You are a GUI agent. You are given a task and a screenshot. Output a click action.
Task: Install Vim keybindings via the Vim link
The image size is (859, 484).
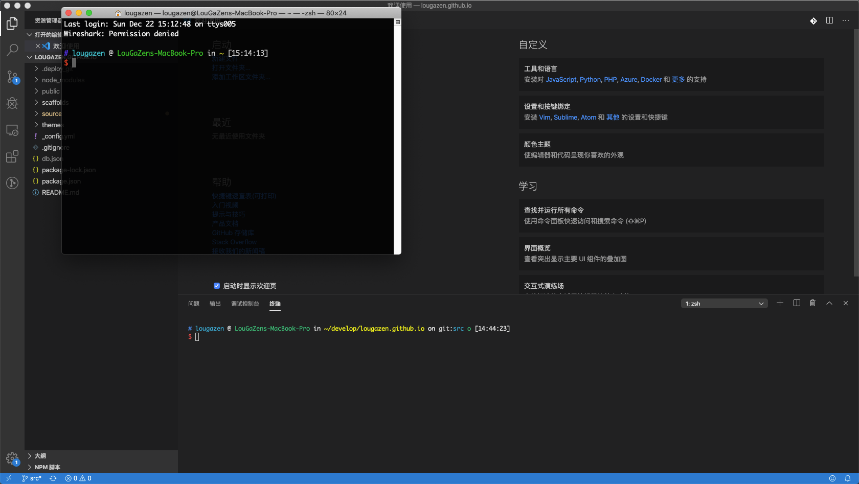[x=544, y=117]
